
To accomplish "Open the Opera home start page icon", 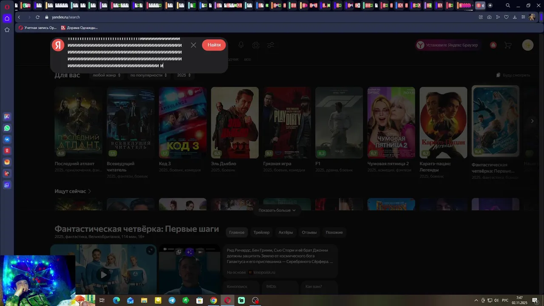I will tap(7, 18).
